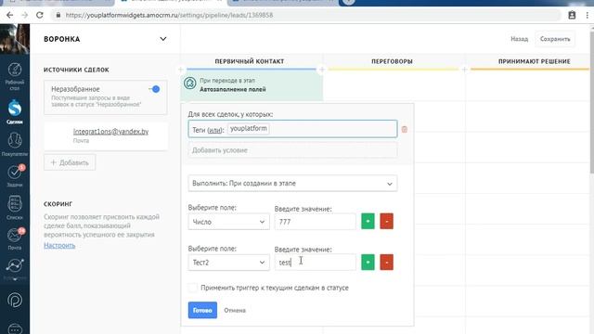Open the Число field selector
The width and height of the screenshot is (594, 334).
coord(229,222)
